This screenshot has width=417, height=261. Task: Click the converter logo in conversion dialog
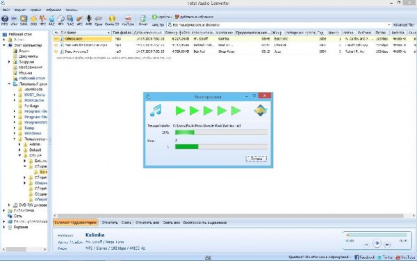pos(261,111)
